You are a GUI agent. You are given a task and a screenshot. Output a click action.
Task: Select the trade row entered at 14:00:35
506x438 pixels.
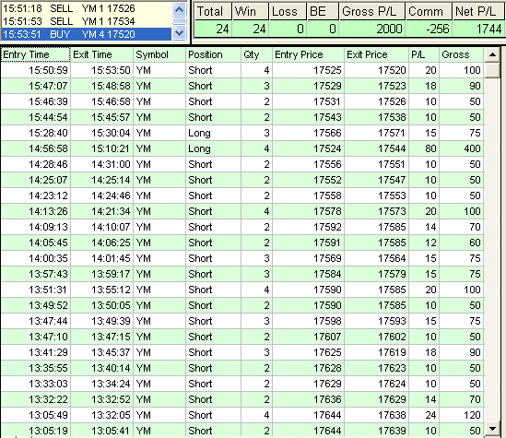242,258
